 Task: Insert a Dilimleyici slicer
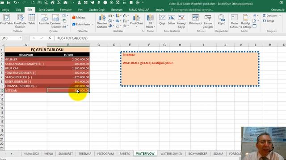(x=195, y=20)
